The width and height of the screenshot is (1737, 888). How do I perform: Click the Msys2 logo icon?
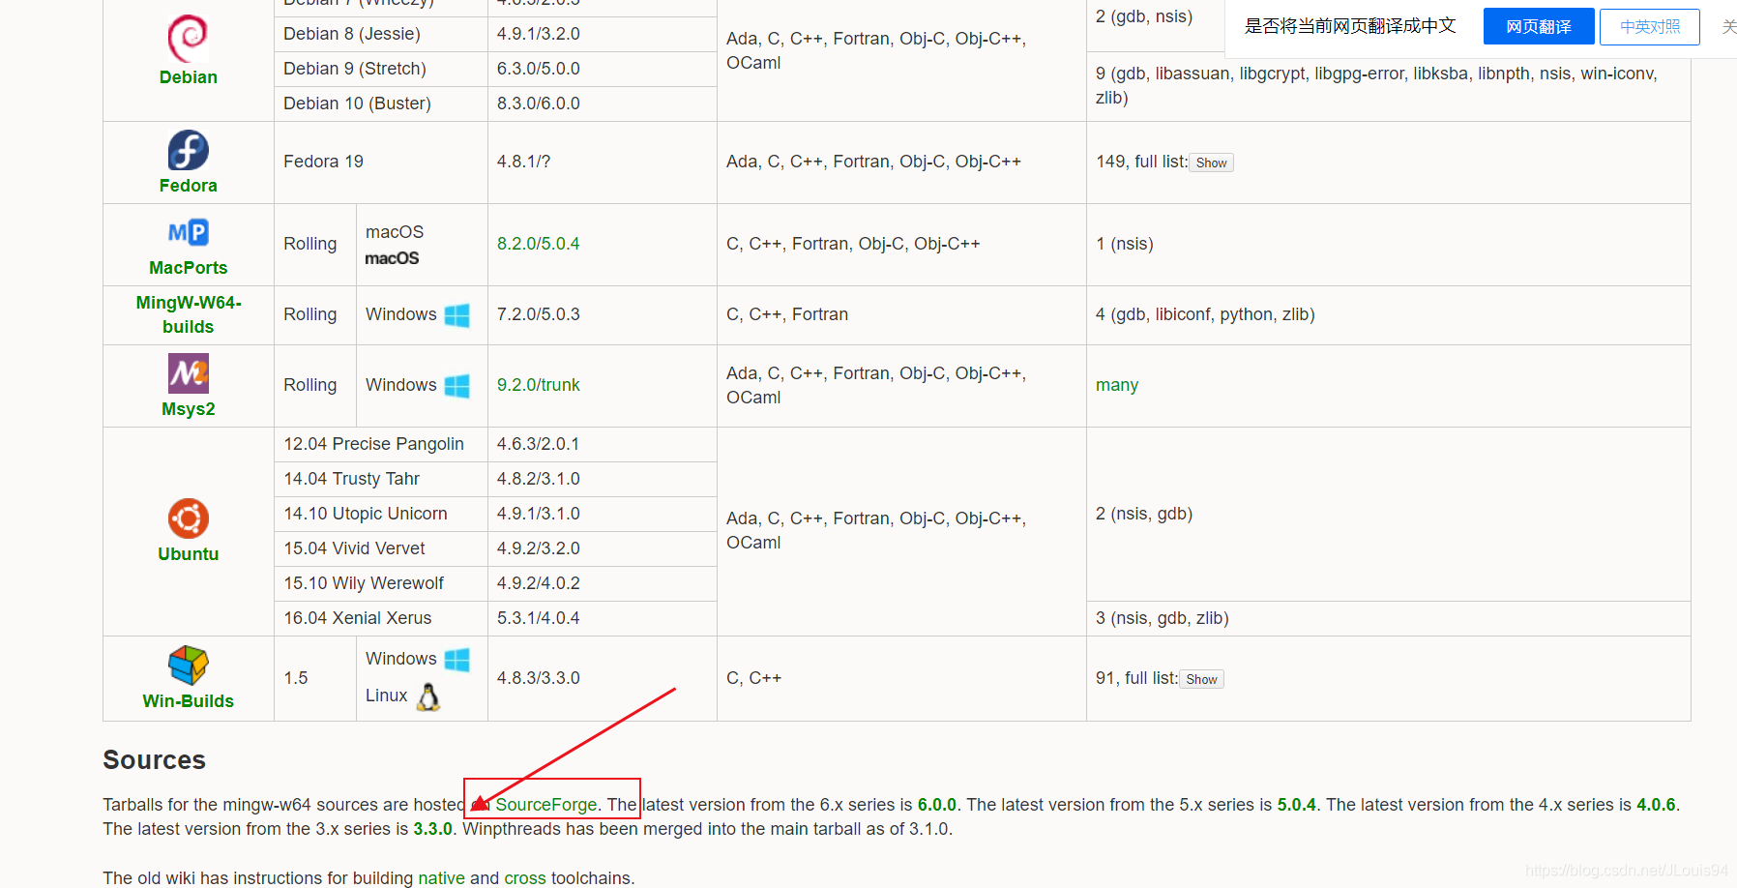pyautogui.click(x=188, y=373)
